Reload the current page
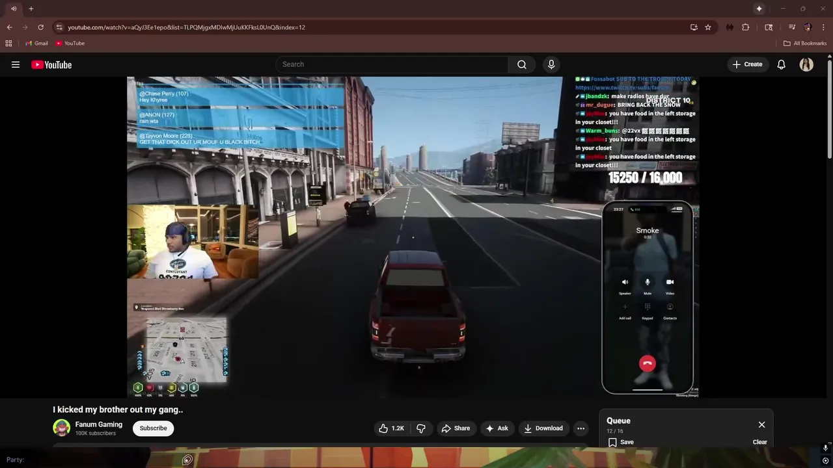The height and width of the screenshot is (468, 833). click(40, 27)
